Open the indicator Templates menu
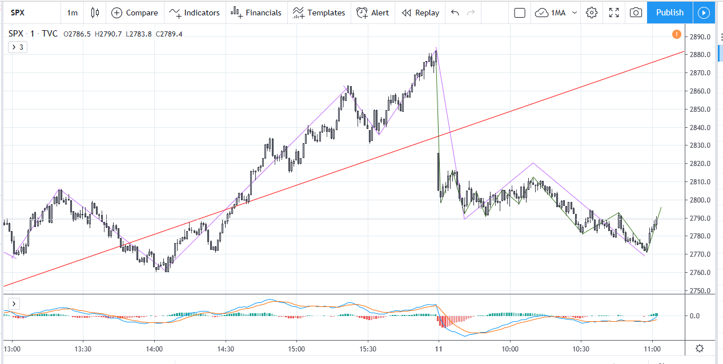This screenshot has height=364, width=723. click(319, 13)
